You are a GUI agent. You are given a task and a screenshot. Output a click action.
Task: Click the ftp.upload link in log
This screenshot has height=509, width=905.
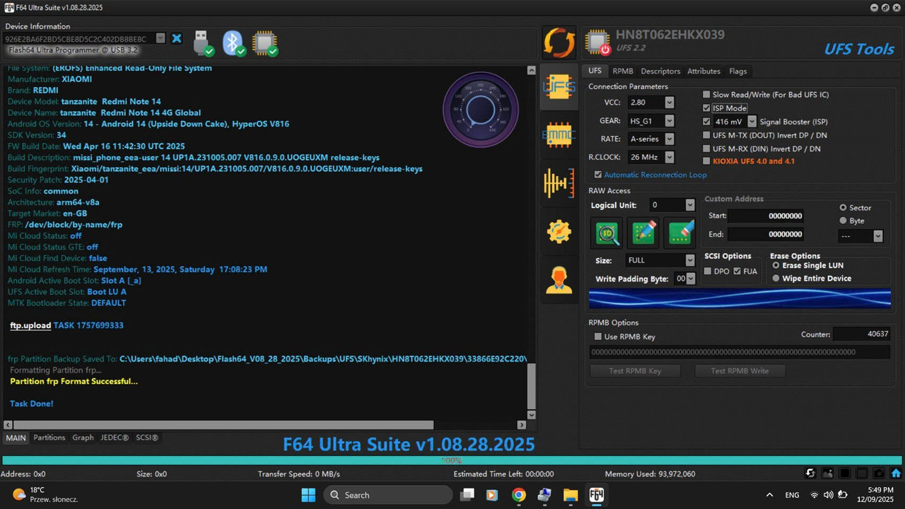pyautogui.click(x=30, y=325)
